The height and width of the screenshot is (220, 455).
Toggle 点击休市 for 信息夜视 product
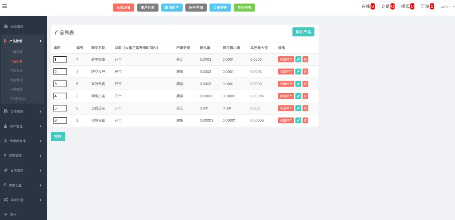point(286,120)
